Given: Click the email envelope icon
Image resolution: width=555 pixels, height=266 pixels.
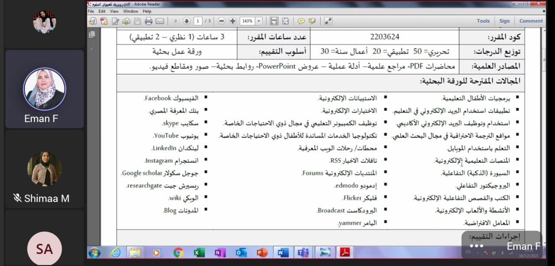Looking at the screenshot, I should point(160,21).
